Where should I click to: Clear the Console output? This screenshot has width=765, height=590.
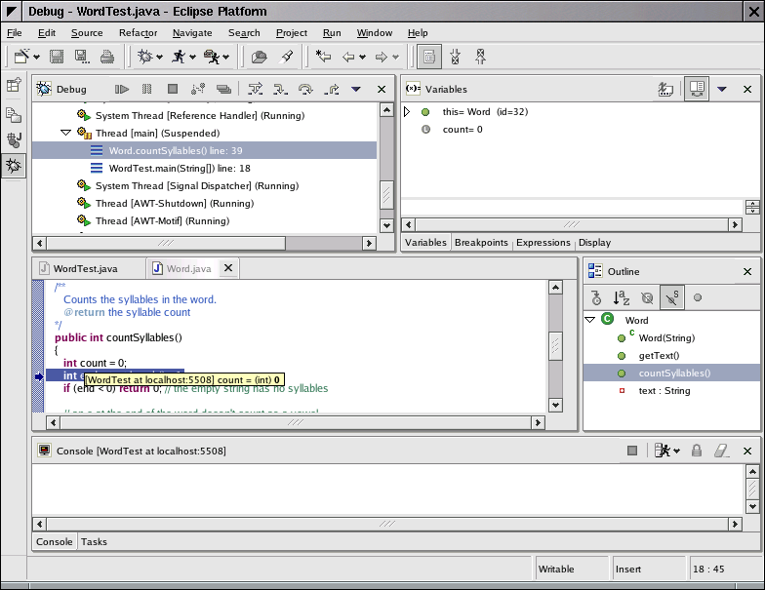(x=721, y=451)
